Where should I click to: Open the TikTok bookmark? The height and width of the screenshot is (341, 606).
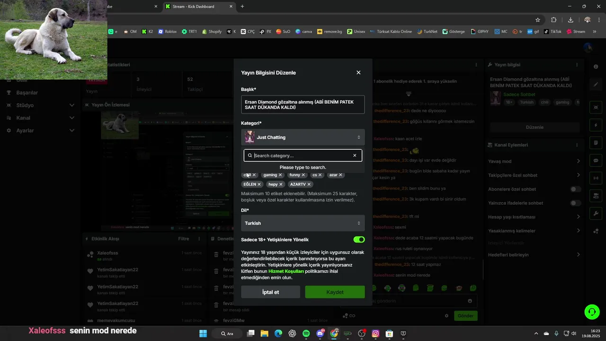[553, 32]
